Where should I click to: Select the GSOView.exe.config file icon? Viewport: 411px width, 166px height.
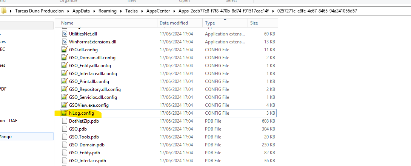coord(65,105)
